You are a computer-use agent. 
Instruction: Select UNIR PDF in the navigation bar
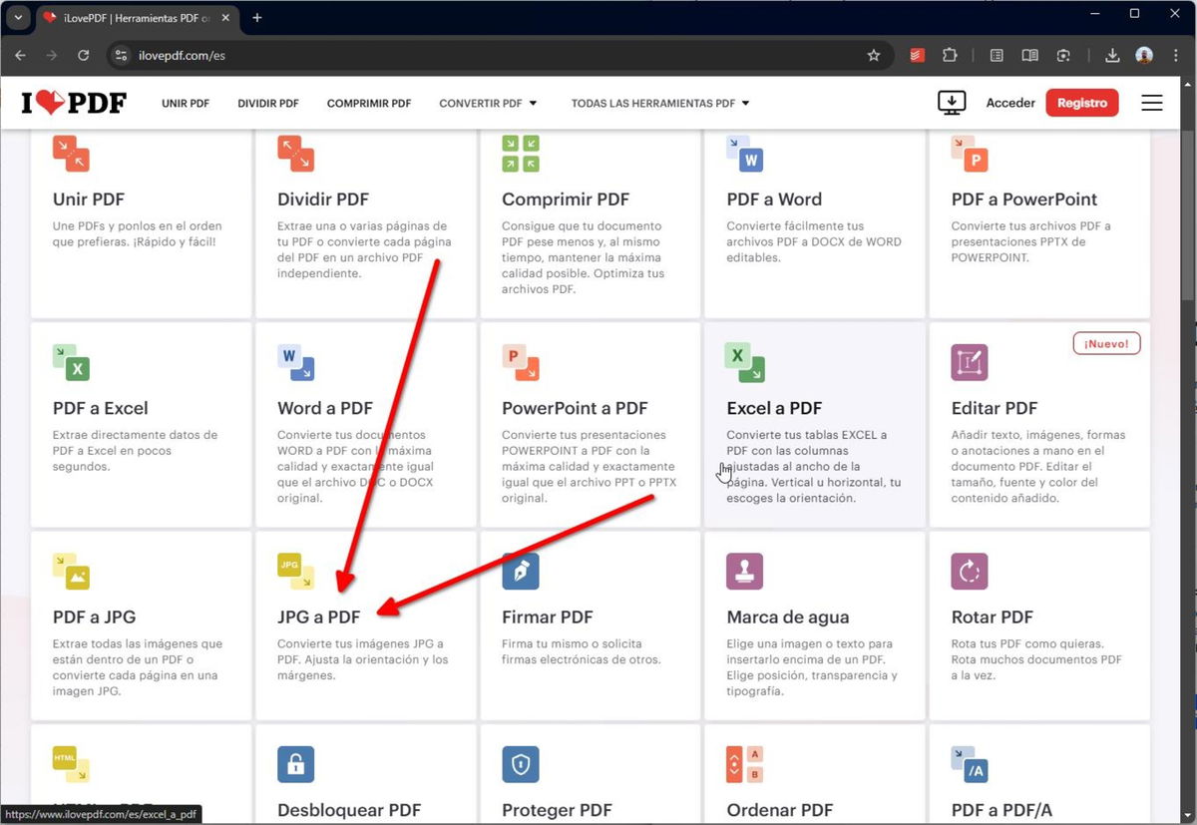(185, 103)
